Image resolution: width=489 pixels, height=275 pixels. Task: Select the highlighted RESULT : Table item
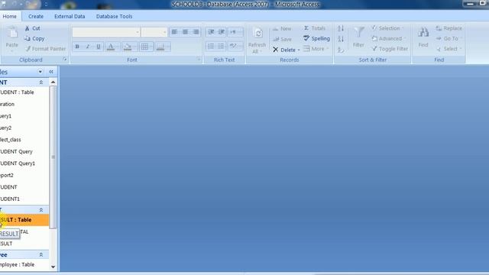pos(24,220)
